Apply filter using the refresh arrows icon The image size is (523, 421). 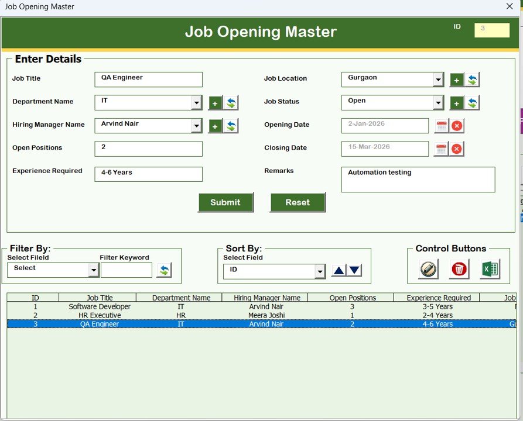(x=165, y=270)
